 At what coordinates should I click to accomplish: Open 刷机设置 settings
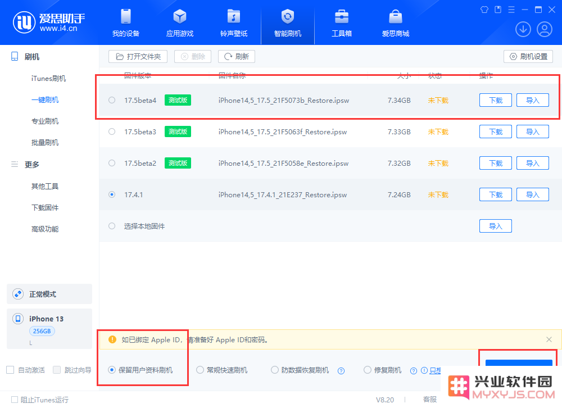click(x=528, y=57)
